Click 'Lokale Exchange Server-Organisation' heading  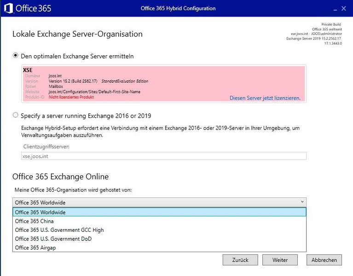point(77,34)
